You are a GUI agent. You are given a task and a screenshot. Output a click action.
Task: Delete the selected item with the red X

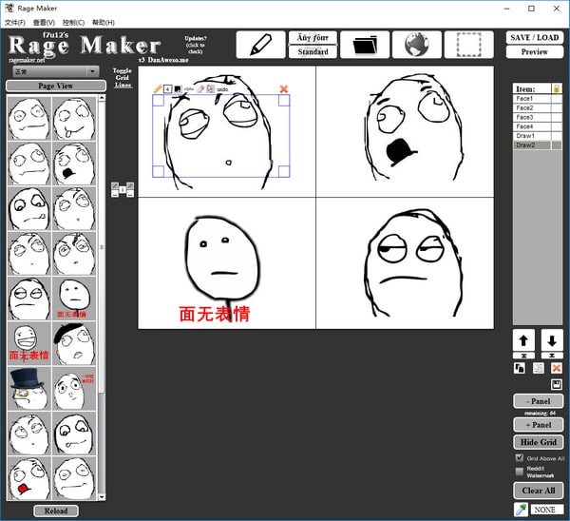click(557, 368)
